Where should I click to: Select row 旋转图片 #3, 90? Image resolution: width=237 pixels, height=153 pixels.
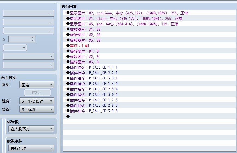click(x=149, y=40)
